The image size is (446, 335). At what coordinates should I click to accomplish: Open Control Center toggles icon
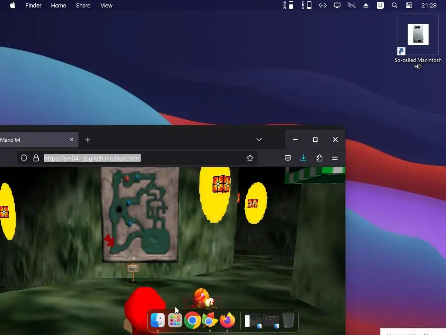[x=409, y=5]
